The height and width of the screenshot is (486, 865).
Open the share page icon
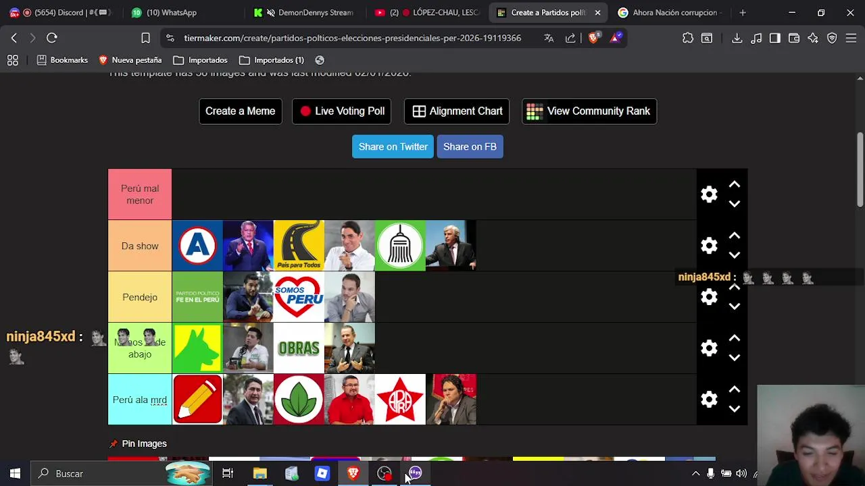[570, 38]
